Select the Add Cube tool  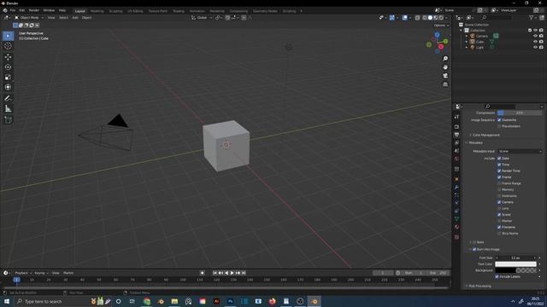pyautogui.click(x=8, y=120)
